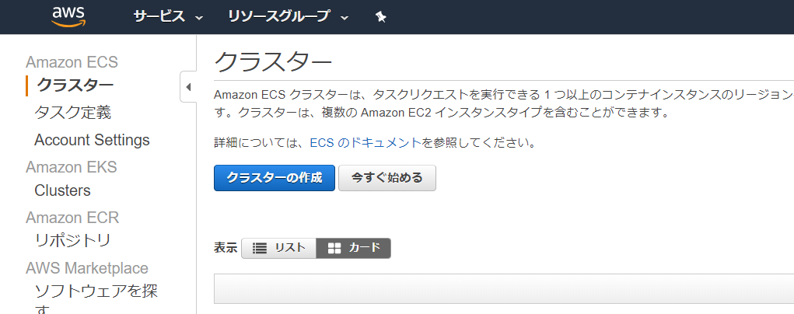Open EKS Clusters page
The height and width of the screenshot is (314, 794).
coord(62,190)
